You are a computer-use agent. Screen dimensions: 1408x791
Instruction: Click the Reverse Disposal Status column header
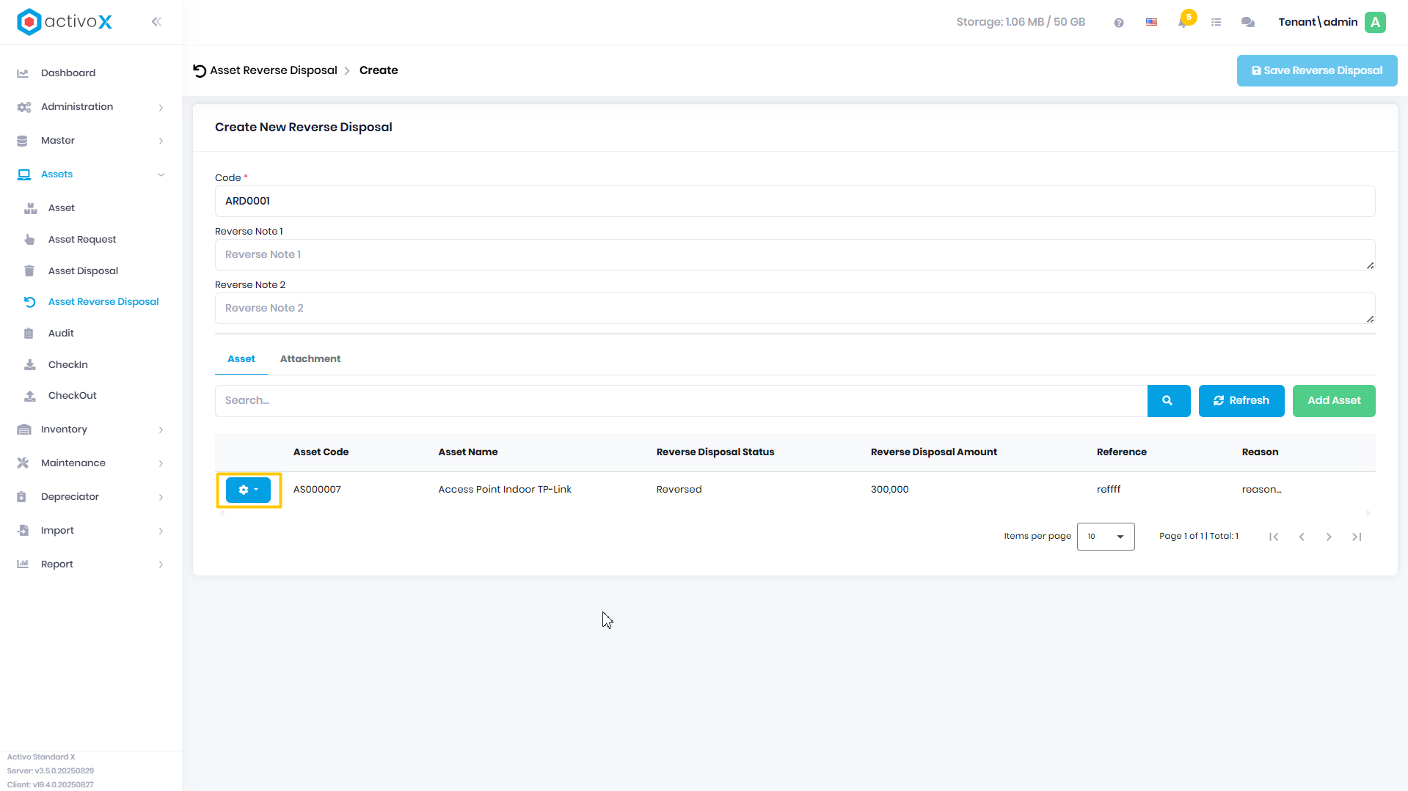point(715,452)
